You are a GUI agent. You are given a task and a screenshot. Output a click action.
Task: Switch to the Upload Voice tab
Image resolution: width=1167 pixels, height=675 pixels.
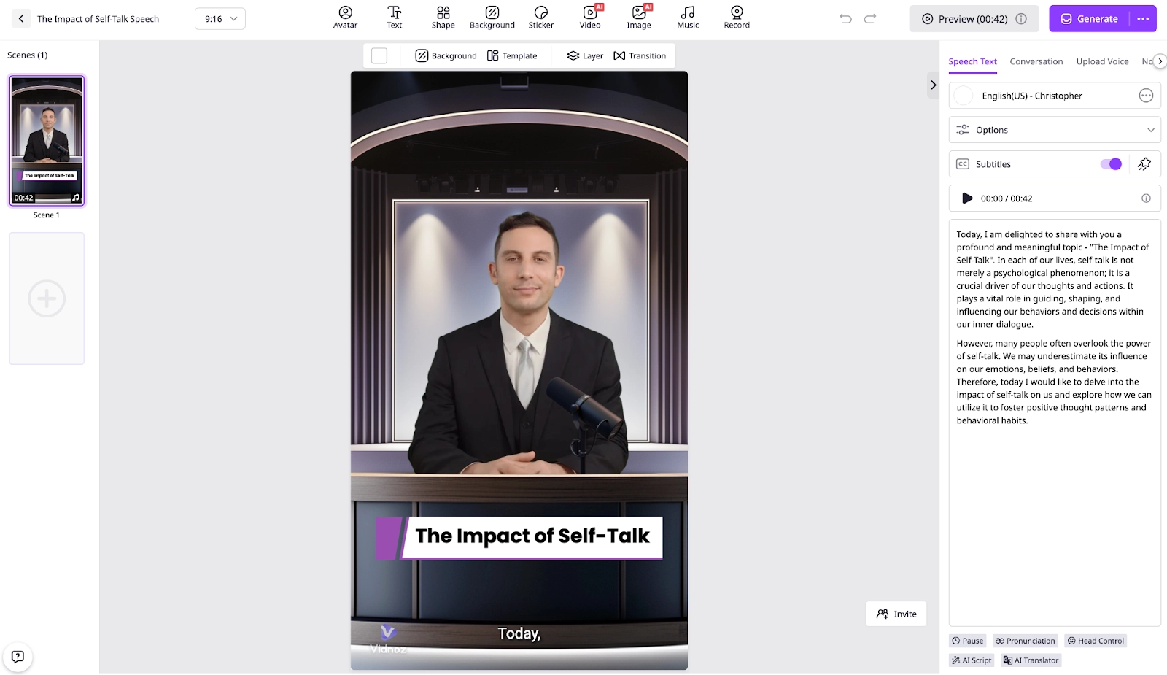[1102, 61]
